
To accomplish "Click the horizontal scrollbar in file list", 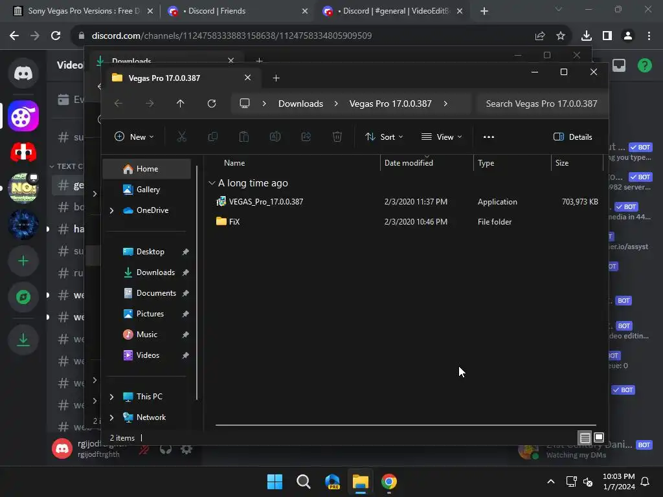I will coord(406,425).
